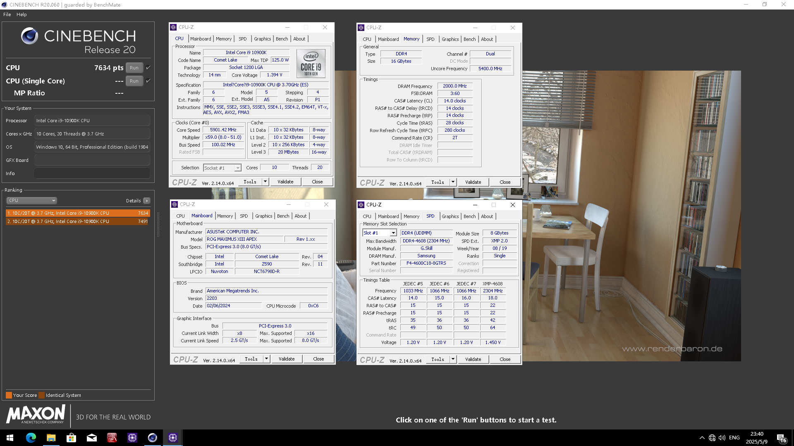Run the CPU Single Core test
This screenshot has width=794, height=446.
134,81
